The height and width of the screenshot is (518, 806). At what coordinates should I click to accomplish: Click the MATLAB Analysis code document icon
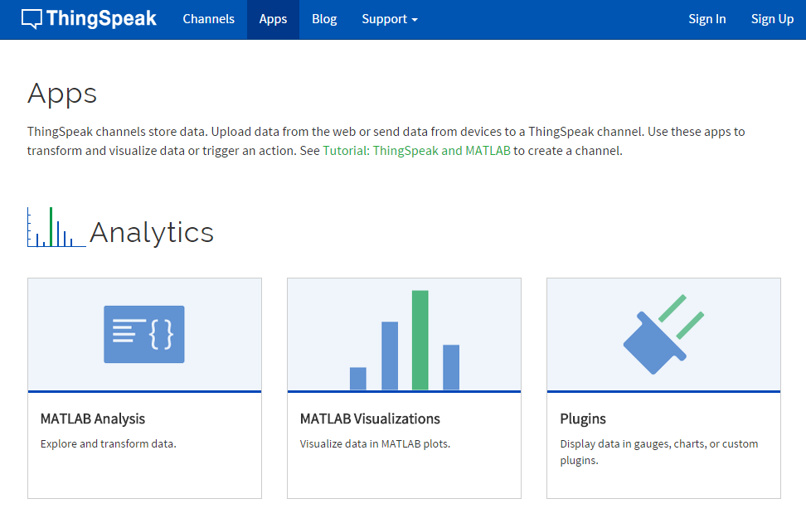144,334
